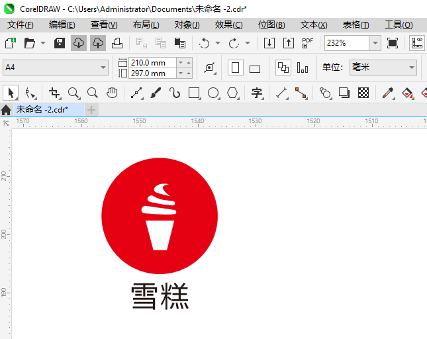Select the Drop Shadow tool
The width and height of the screenshot is (427, 339).
pyautogui.click(x=344, y=93)
